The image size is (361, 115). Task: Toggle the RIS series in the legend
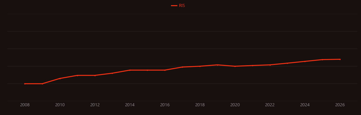(x=178, y=6)
